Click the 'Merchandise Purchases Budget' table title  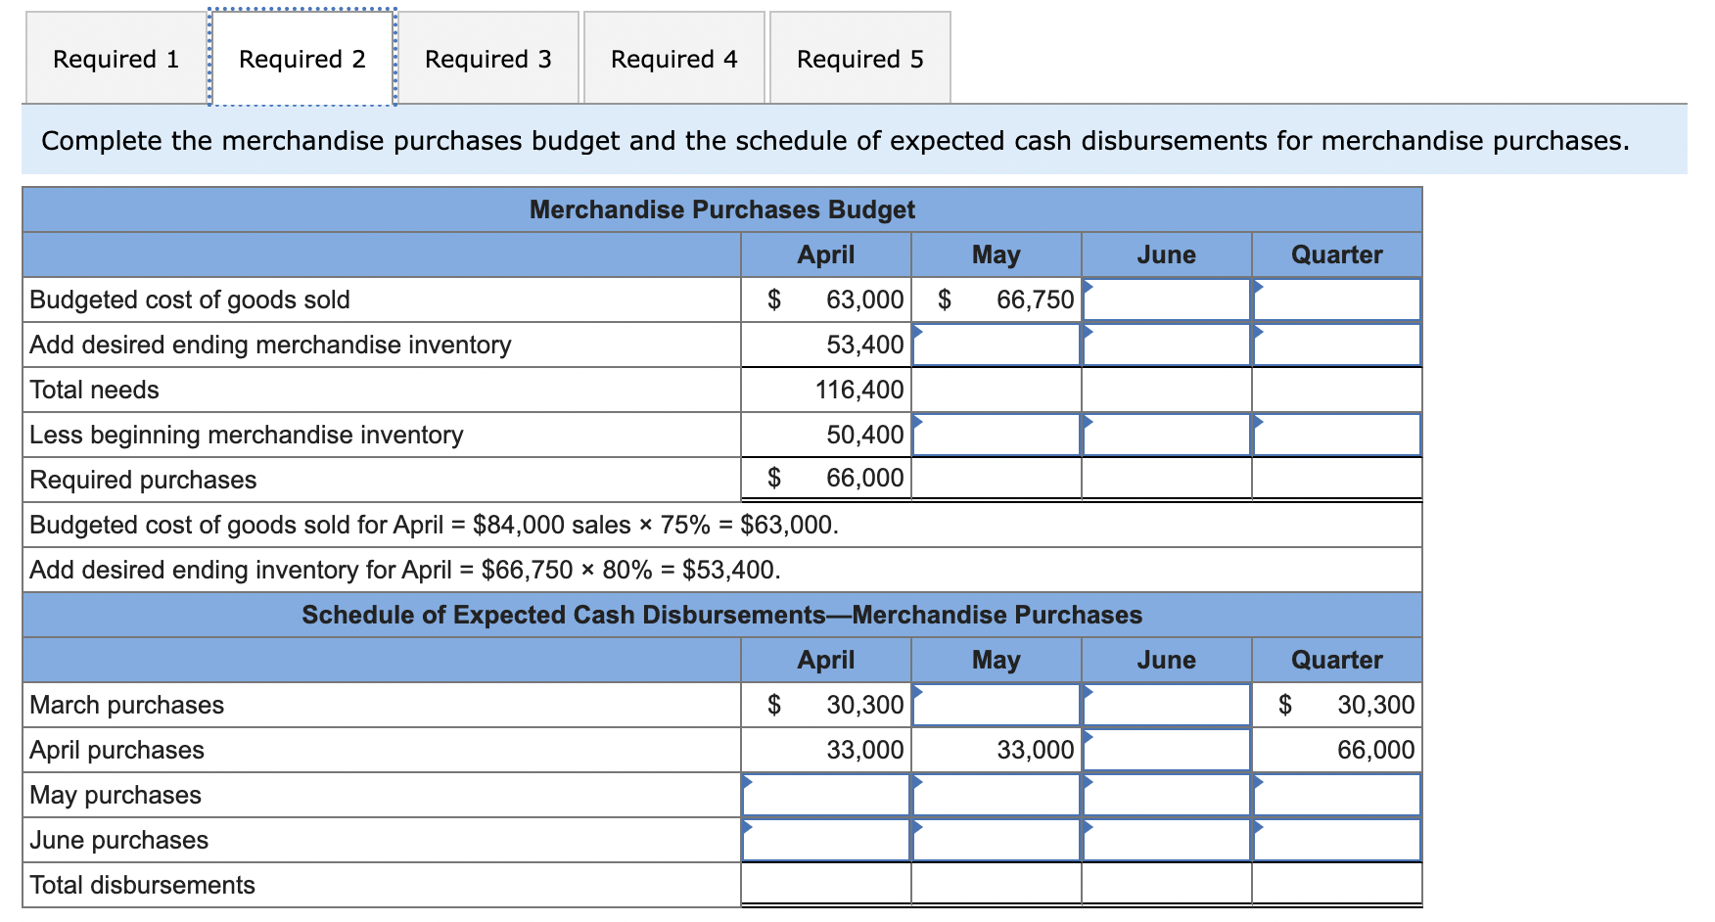[722, 209]
